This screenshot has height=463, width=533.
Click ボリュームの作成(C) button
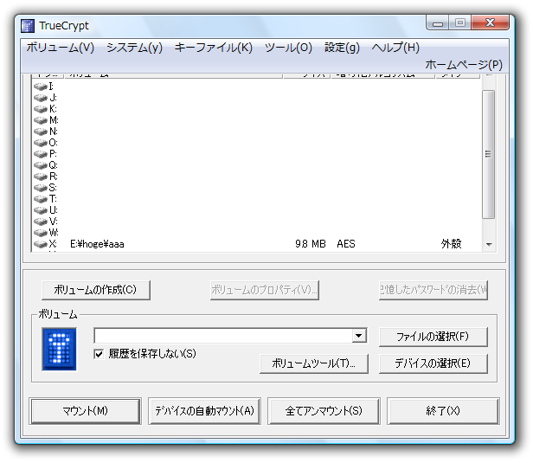point(95,290)
